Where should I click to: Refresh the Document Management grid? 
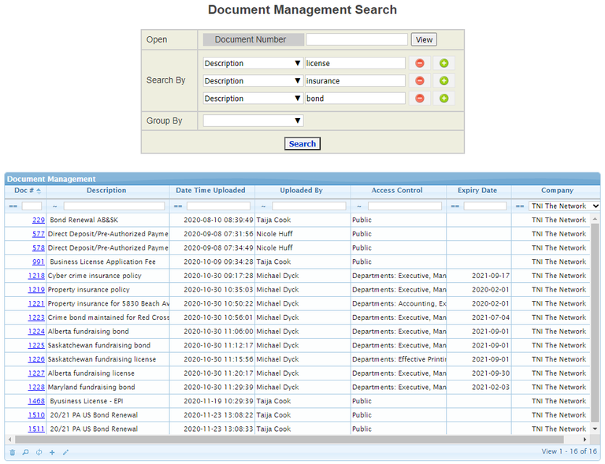click(x=39, y=452)
